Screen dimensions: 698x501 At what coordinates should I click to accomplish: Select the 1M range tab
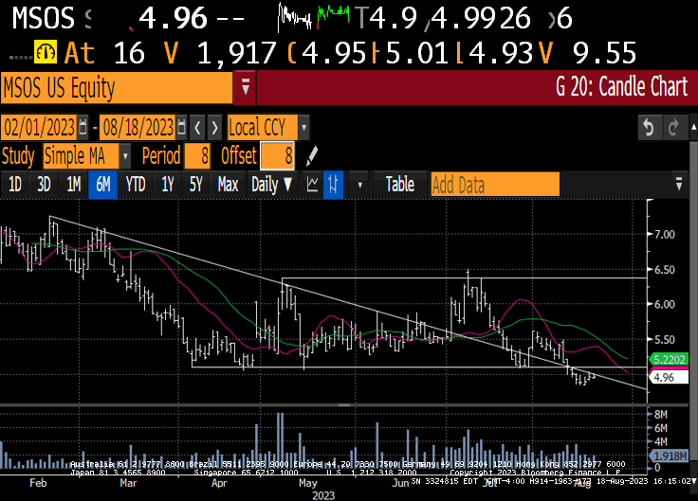tap(73, 184)
